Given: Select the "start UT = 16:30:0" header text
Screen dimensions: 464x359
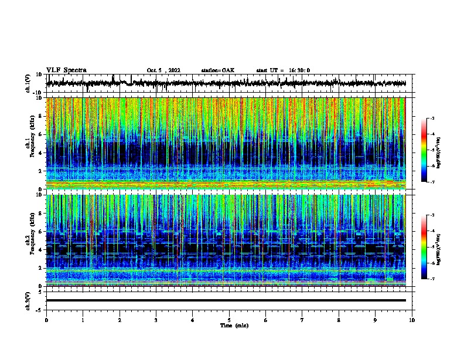Looking at the screenshot, I should 283,70.
